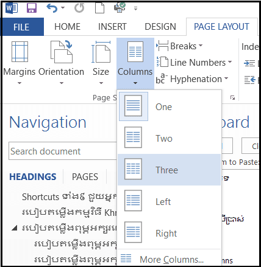Choose the Three column layout
The width and height of the screenshot is (261, 267).
169,170
